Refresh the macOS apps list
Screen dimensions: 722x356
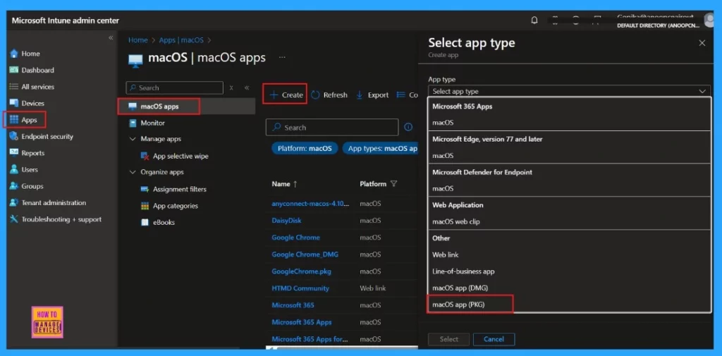point(329,95)
